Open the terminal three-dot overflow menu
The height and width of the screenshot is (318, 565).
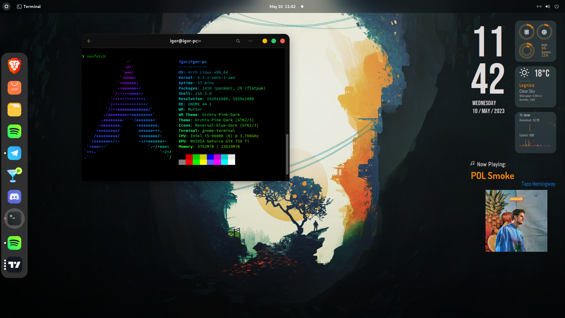tap(250, 41)
